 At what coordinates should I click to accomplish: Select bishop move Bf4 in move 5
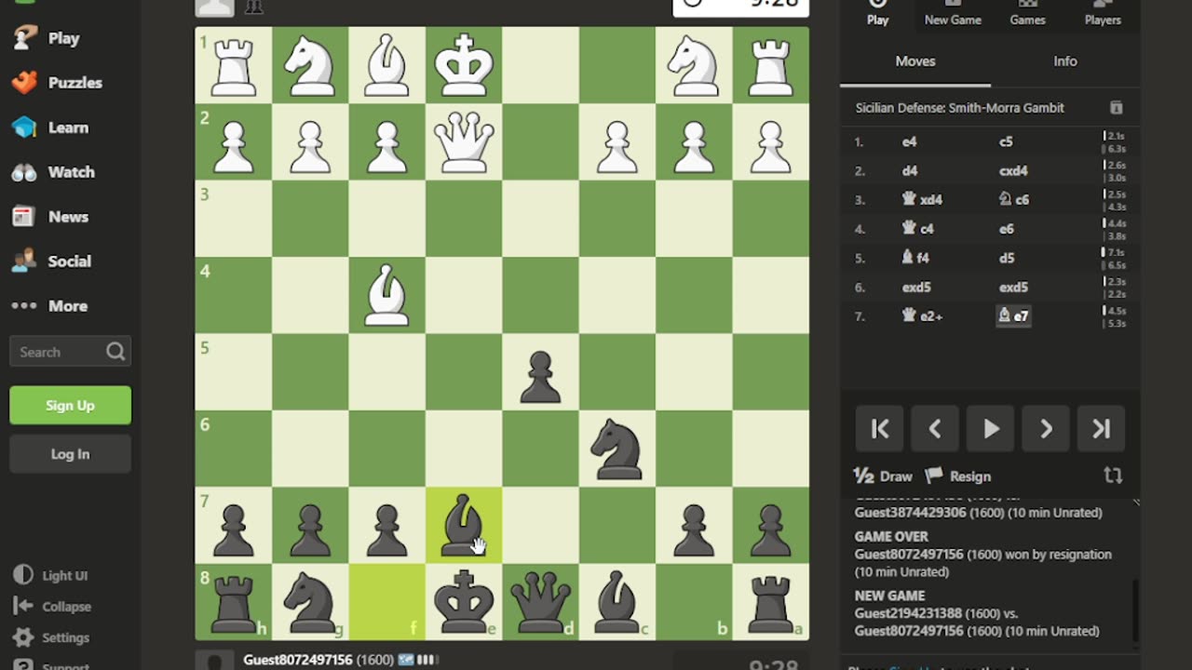(x=916, y=258)
